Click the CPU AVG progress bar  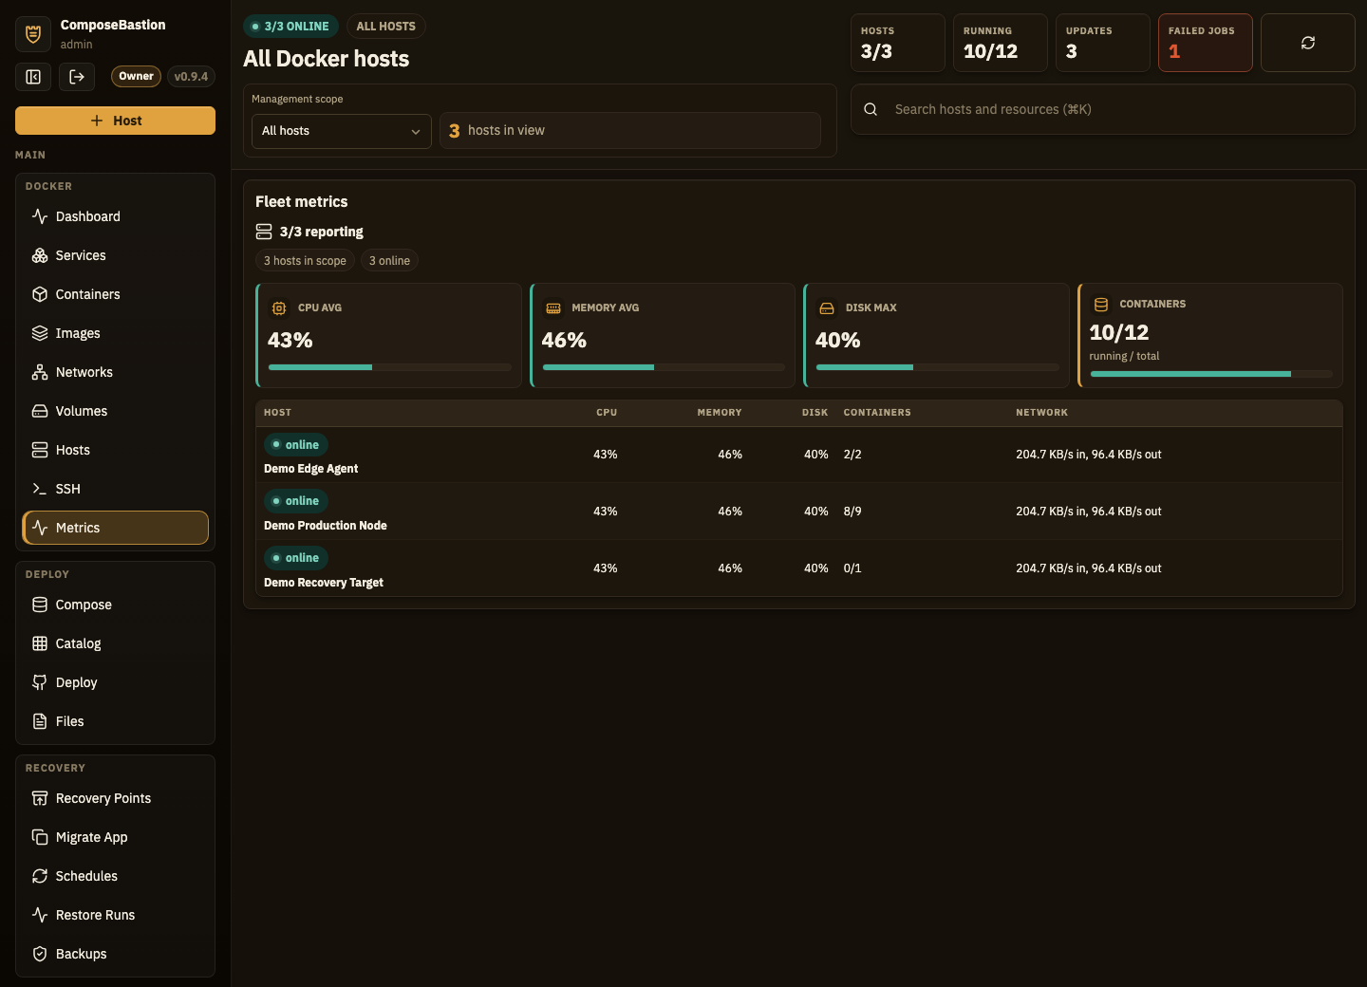[x=390, y=367]
